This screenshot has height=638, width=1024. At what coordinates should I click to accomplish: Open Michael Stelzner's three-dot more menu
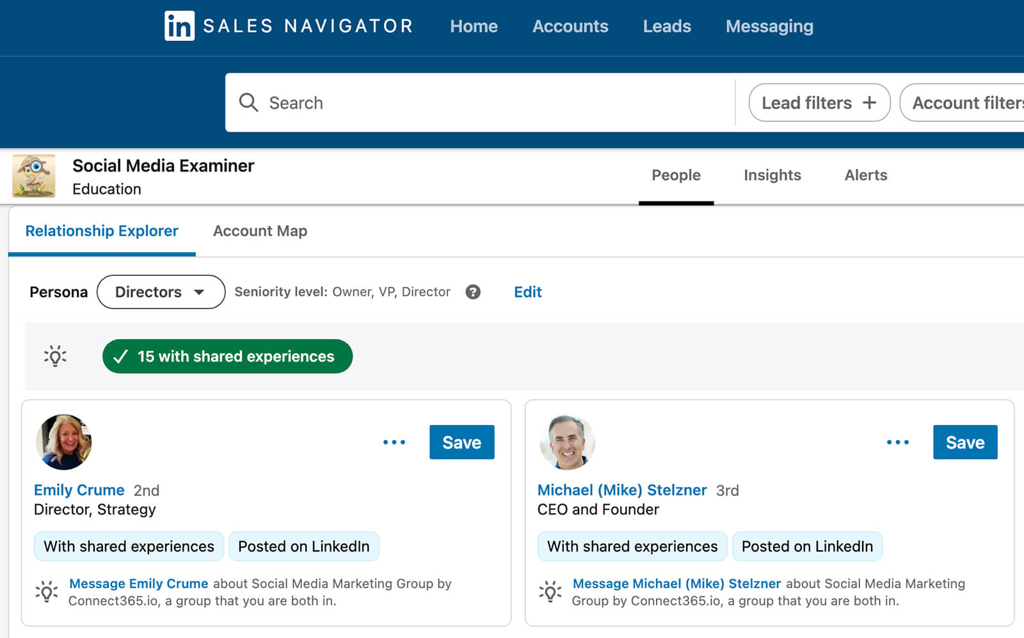(898, 442)
